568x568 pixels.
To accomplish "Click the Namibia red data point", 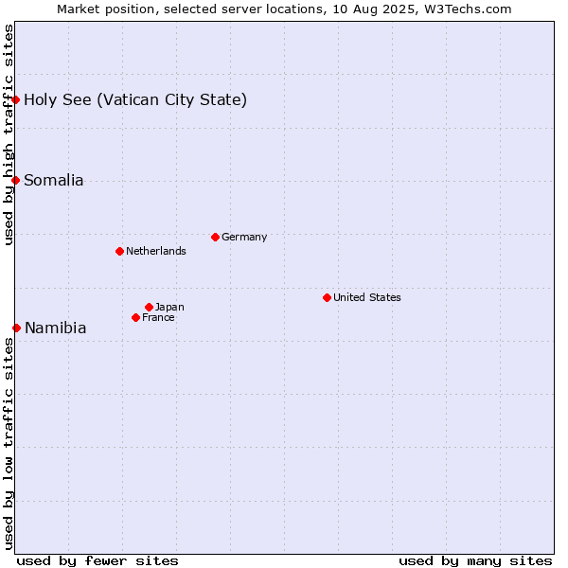I will [x=17, y=328].
